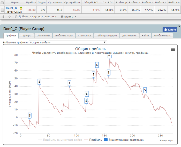Toggle the Значительные выигрыши legend series
The width and height of the screenshot is (181, 147).
point(124,140)
